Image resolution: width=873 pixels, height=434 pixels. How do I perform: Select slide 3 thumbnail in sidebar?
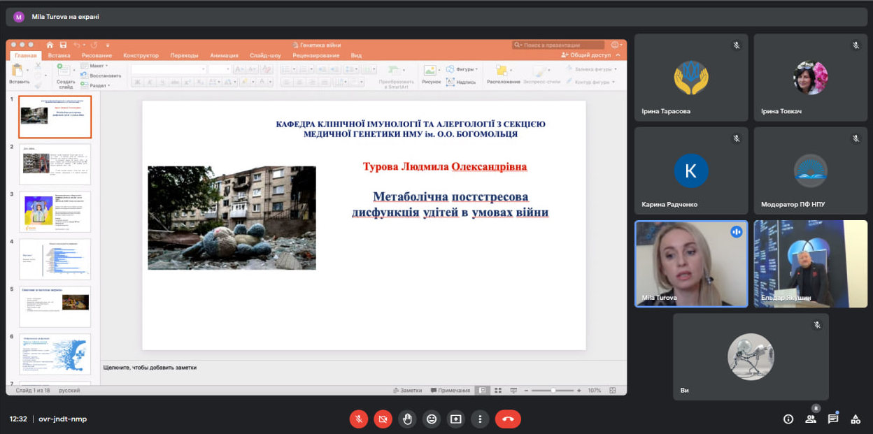click(x=55, y=212)
